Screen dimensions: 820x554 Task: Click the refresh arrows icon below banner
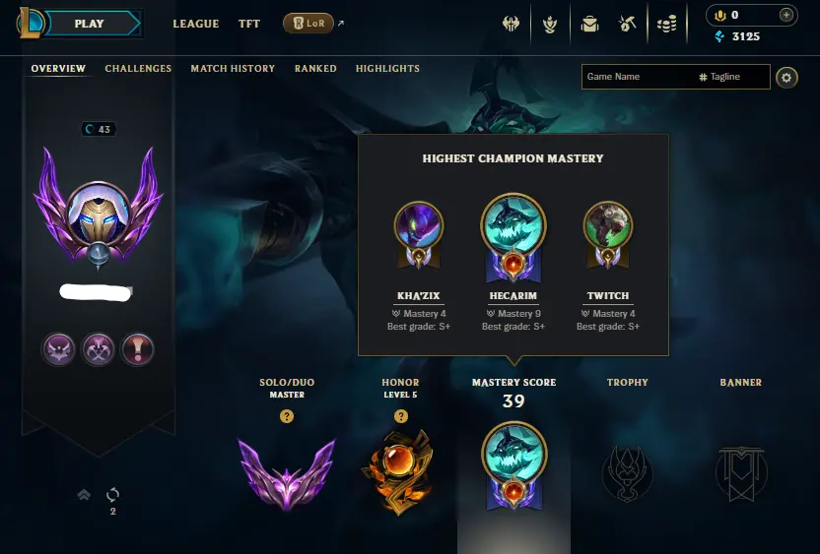[x=112, y=494]
